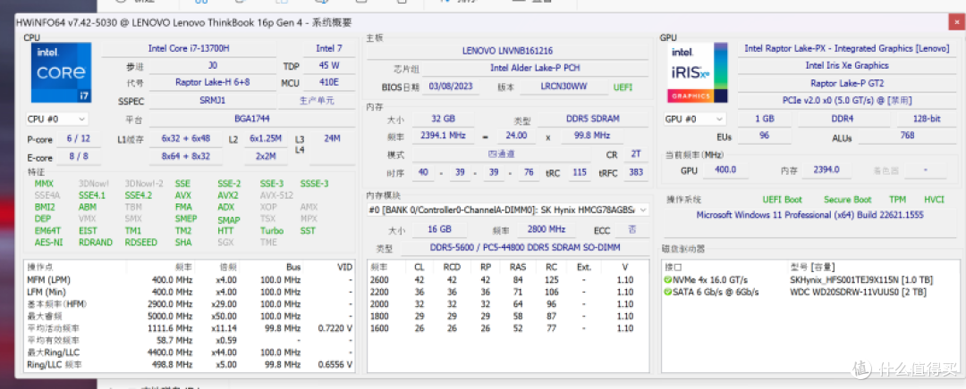Click the E-core 8 / 8 value

pos(78,157)
